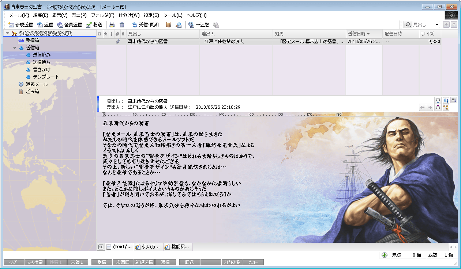Open the メール(M) menu
461x269 pixels.
[x=19, y=15]
